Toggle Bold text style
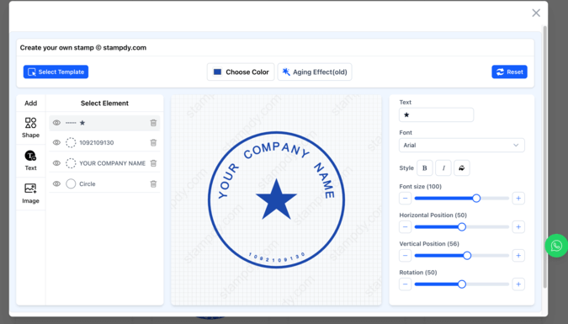This screenshot has height=324, width=568. [x=425, y=168]
